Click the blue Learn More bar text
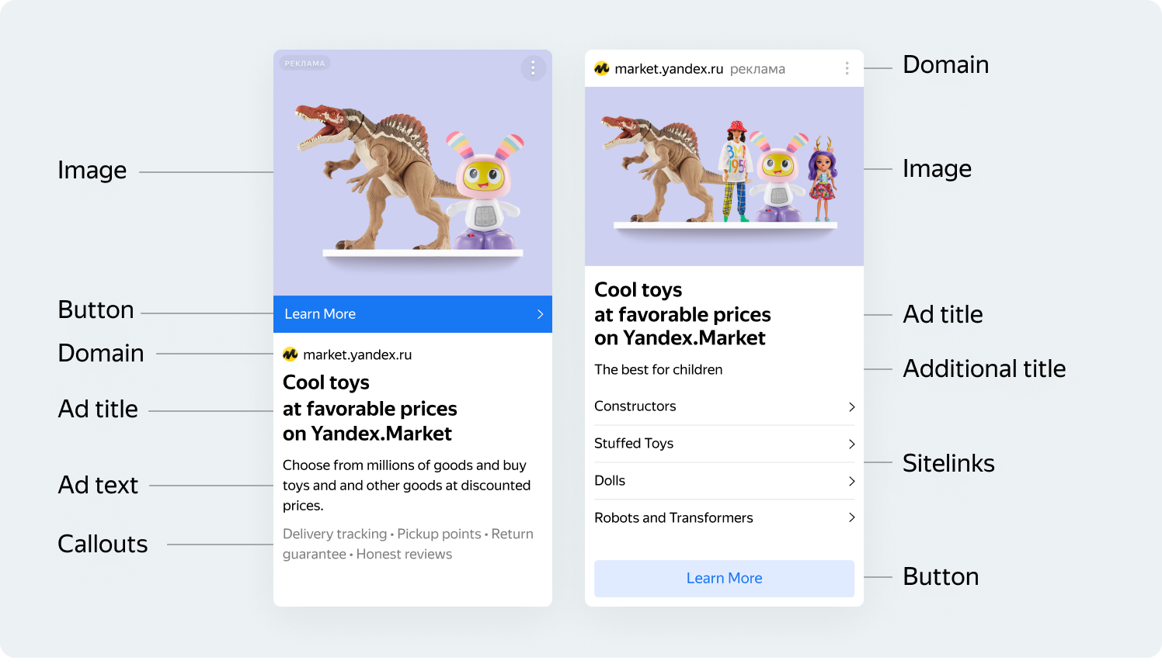 click(x=320, y=314)
